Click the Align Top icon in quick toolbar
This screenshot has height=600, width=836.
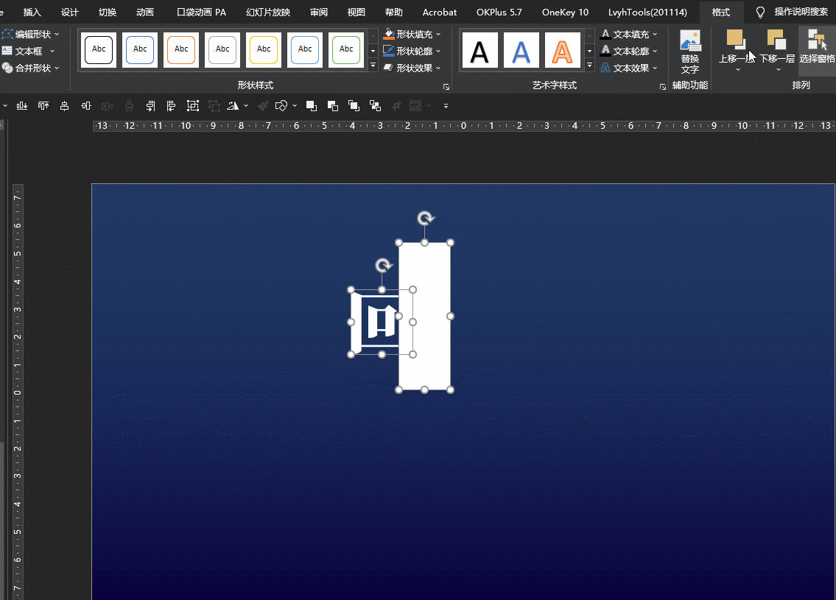43,106
